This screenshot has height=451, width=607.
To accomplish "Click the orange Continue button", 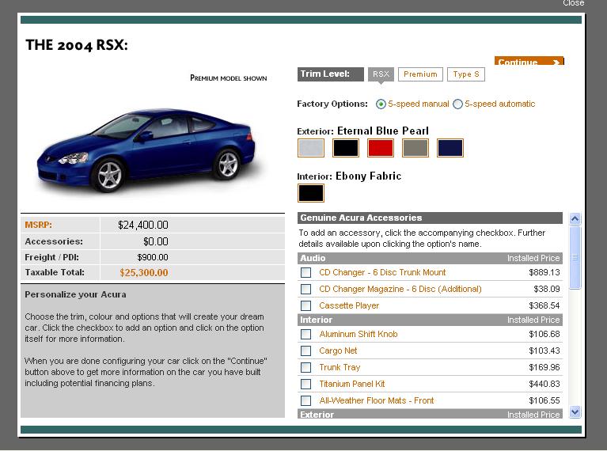I will (x=529, y=62).
